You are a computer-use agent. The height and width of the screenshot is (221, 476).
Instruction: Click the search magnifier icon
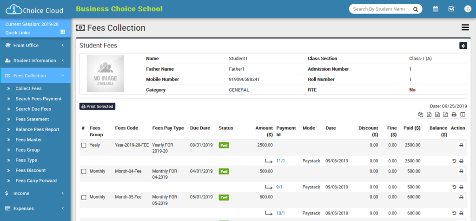[415, 9]
